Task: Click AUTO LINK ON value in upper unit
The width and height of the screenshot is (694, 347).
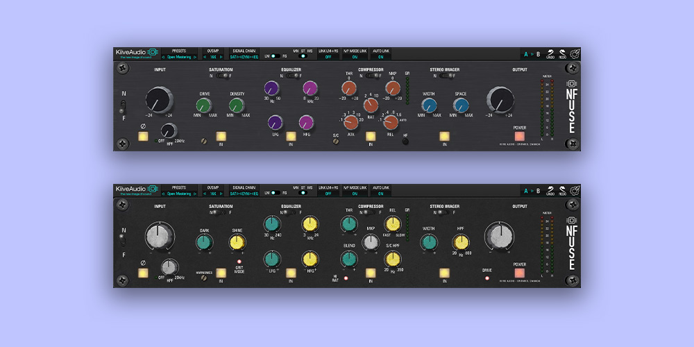Action: [380, 57]
